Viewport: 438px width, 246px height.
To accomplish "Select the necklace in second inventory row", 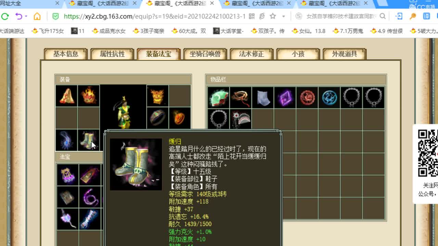I will click(x=219, y=119).
